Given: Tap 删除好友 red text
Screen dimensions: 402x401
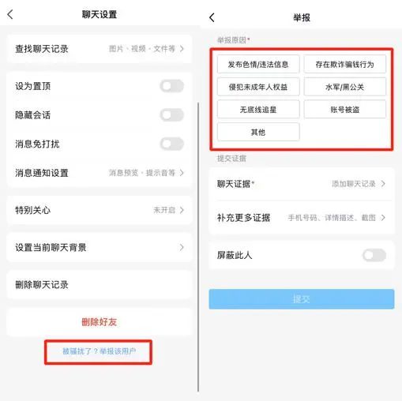Looking at the screenshot, I should point(100,322).
